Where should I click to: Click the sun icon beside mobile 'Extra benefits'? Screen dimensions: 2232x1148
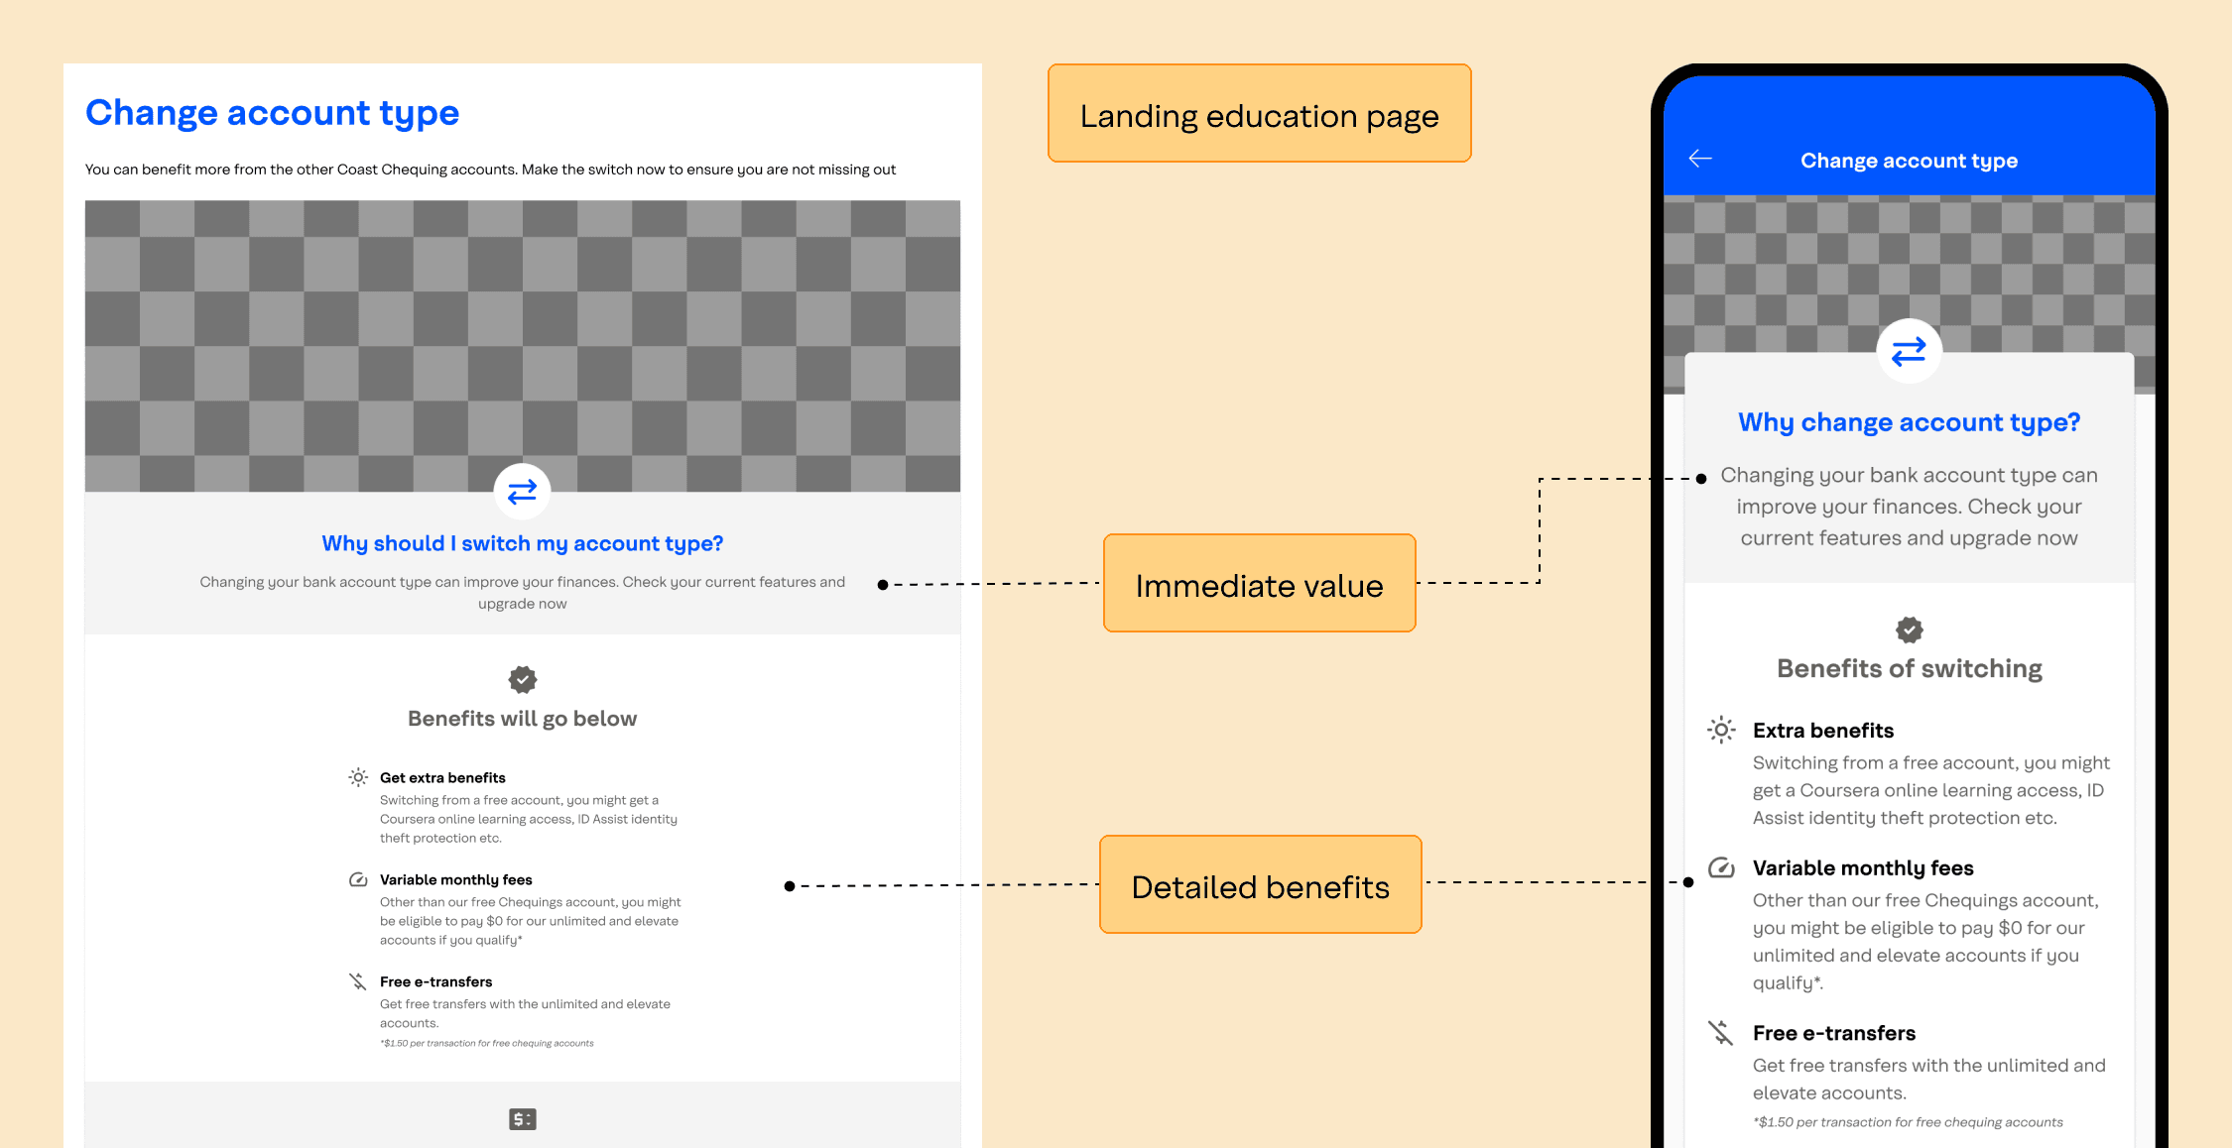pos(1721,730)
